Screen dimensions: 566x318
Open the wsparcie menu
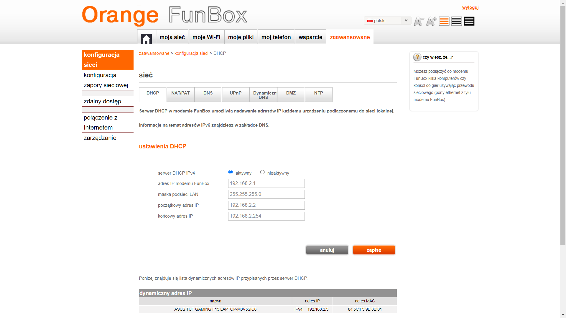pos(310,37)
